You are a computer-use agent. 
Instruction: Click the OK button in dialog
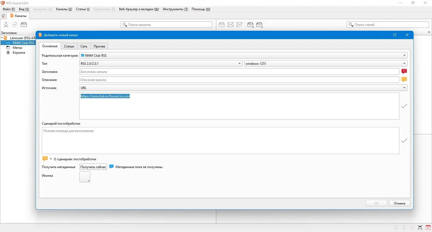pyautogui.click(x=376, y=203)
